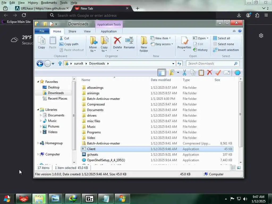Create a New folder from ribbon

click(x=144, y=44)
